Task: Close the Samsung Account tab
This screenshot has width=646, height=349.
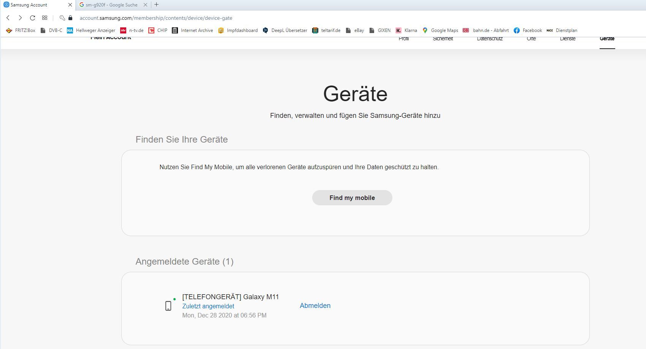Action: pos(70,5)
